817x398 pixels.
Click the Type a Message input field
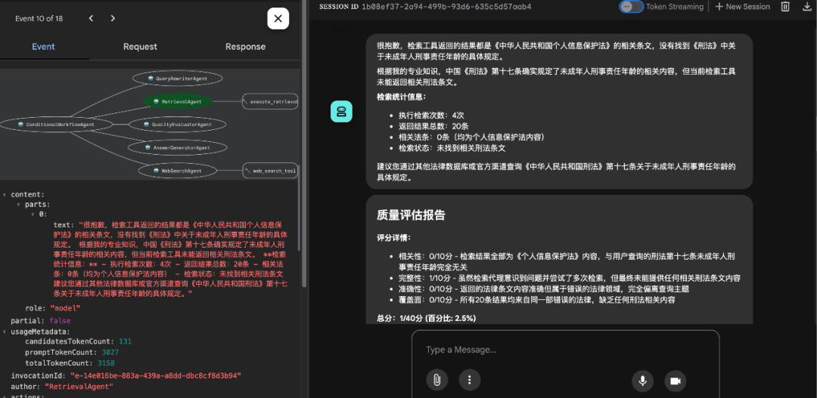[565, 350]
